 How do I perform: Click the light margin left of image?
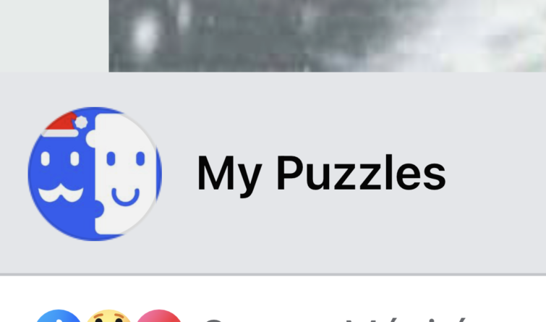tap(54, 36)
